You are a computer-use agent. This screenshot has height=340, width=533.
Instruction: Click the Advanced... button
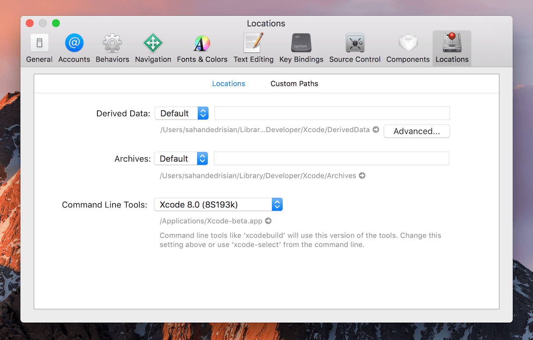click(416, 131)
